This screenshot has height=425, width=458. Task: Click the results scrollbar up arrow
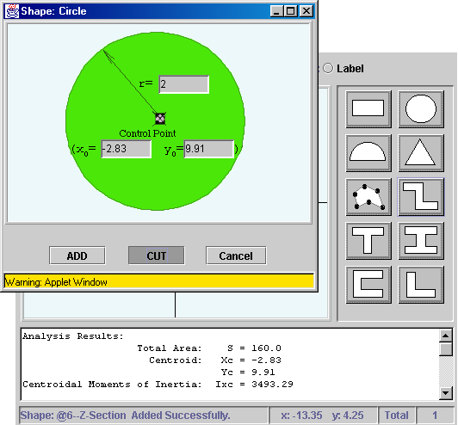point(446,336)
